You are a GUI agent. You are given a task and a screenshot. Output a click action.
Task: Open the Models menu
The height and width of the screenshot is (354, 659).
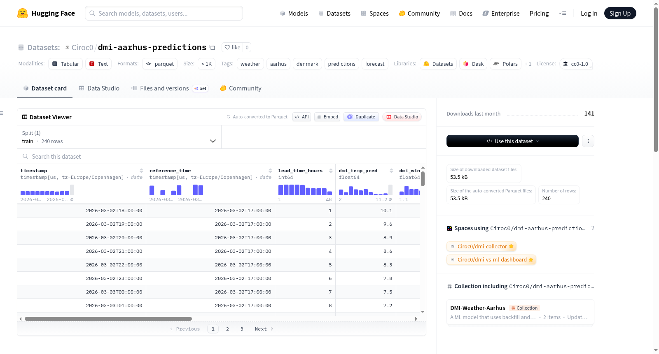[x=294, y=13]
